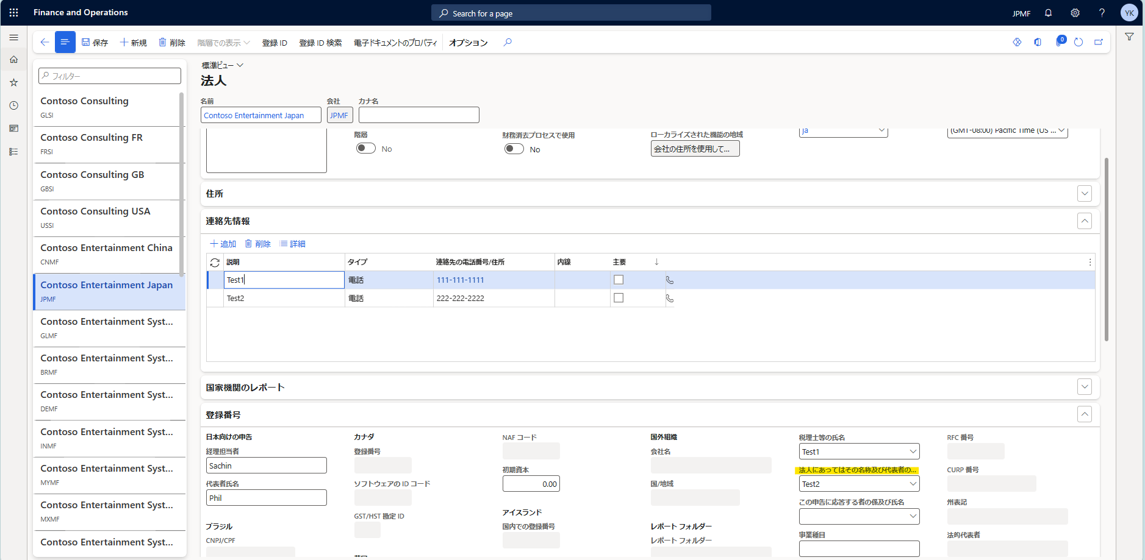Toggle the list view icon button
Screen dimensions: 1145x560
(65, 42)
